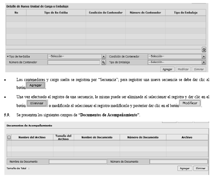Click the Número de Documento column header
This screenshot has width=211, height=178.
click(143, 137)
